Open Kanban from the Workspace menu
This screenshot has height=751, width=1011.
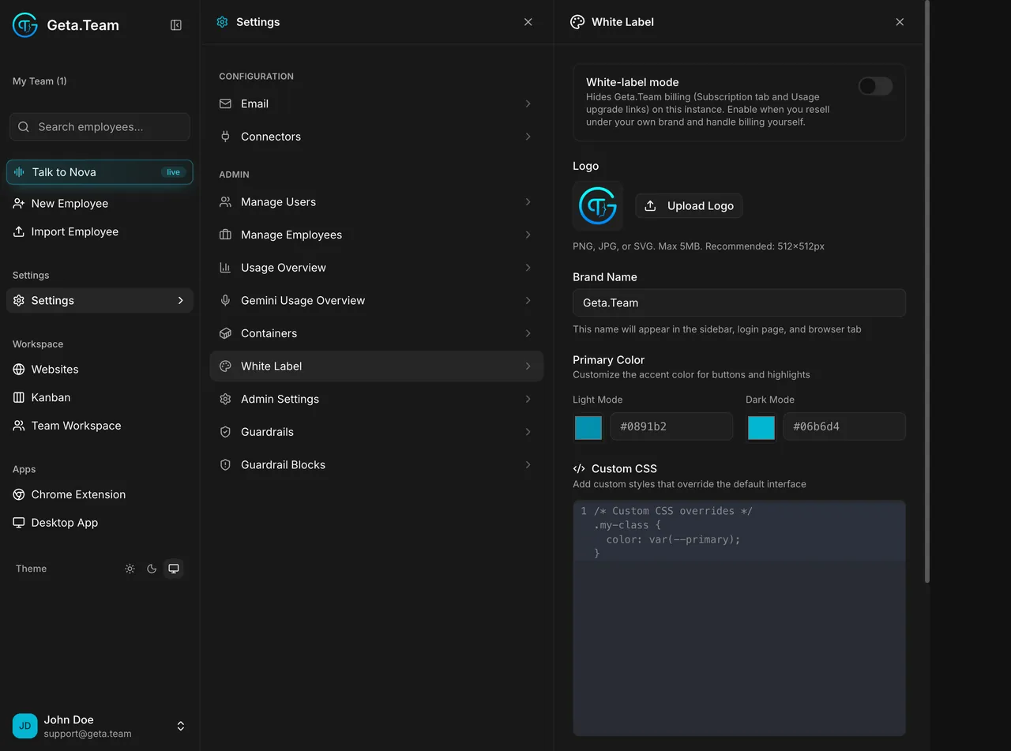click(x=100, y=397)
